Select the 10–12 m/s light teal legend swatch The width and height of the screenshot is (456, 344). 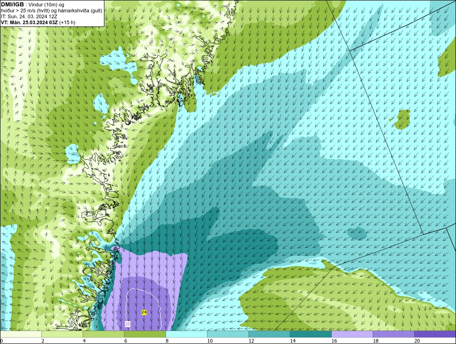click(228, 334)
